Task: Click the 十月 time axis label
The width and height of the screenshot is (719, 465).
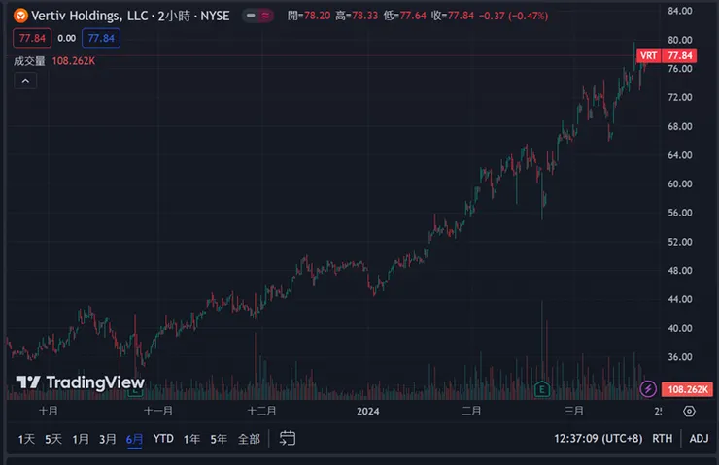Action: tap(49, 411)
